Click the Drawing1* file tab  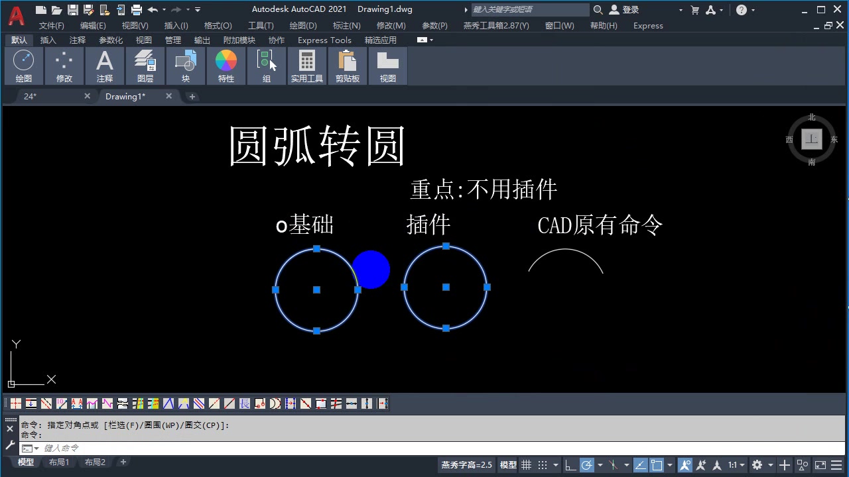[x=125, y=96]
